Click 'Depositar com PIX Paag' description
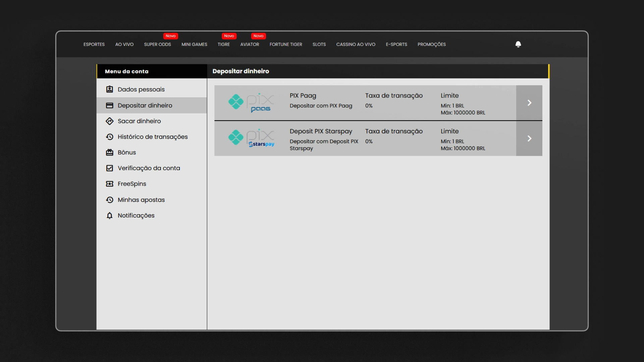644x362 pixels. 321,106
